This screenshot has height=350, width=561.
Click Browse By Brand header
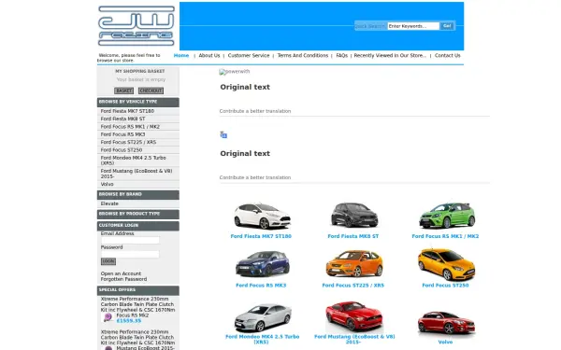[x=138, y=195]
